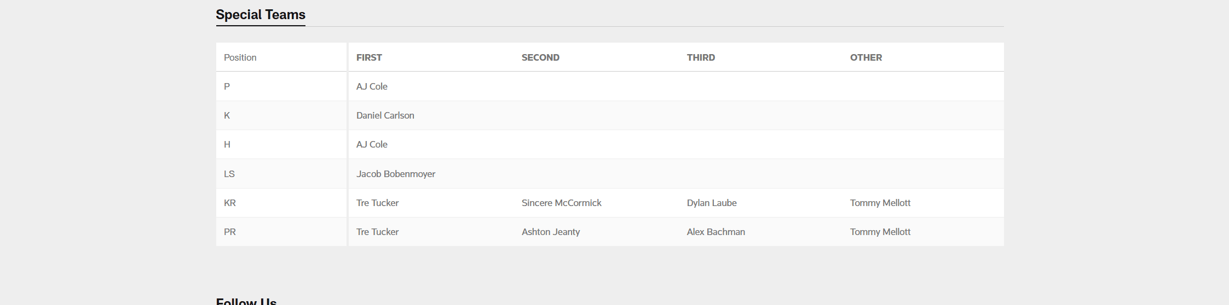
Task: Click the KR position label
Action: pos(230,203)
